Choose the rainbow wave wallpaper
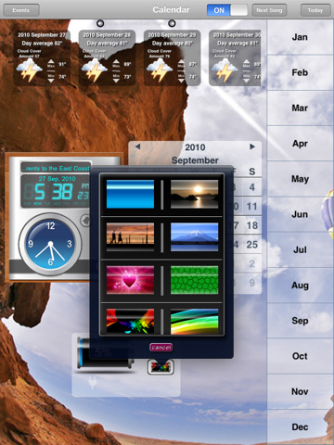Viewport: 334px width, 445px height. [x=194, y=322]
